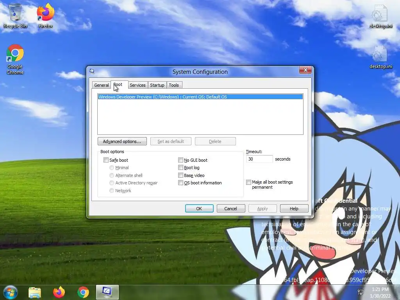Viewport: 400px width, 300px height.
Task: Click the Timeout seconds input field
Action: tap(259, 159)
